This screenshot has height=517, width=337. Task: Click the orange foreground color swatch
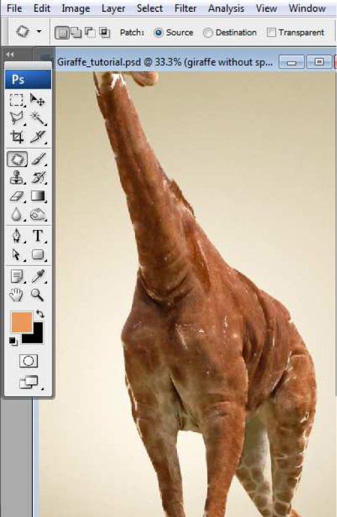coord(22,322)
